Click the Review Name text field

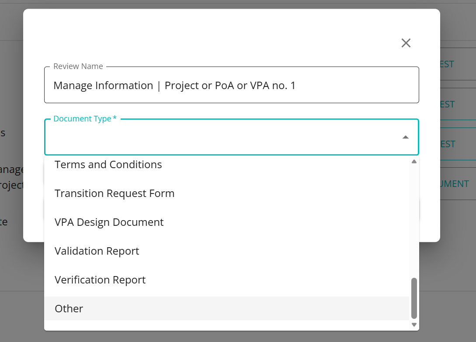click(x=231, y=86)
